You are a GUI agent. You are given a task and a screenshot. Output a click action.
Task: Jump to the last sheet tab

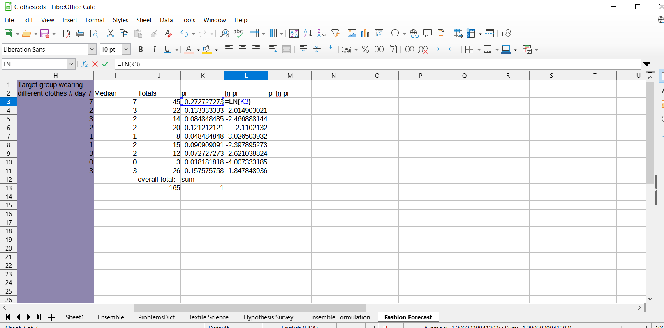coord(39,317)
